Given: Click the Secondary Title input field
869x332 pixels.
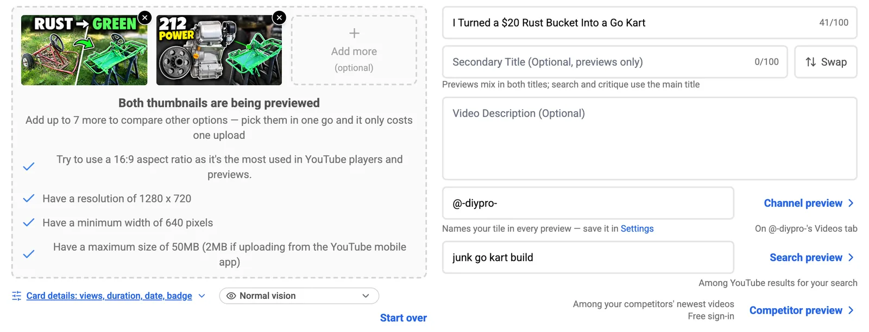Looking at the screenshot, I should (x=615, y=62).
